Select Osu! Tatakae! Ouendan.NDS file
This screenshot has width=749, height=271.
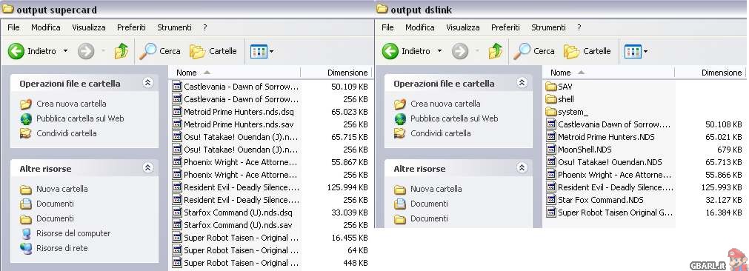pyautogui.click(x=605, y=161)
